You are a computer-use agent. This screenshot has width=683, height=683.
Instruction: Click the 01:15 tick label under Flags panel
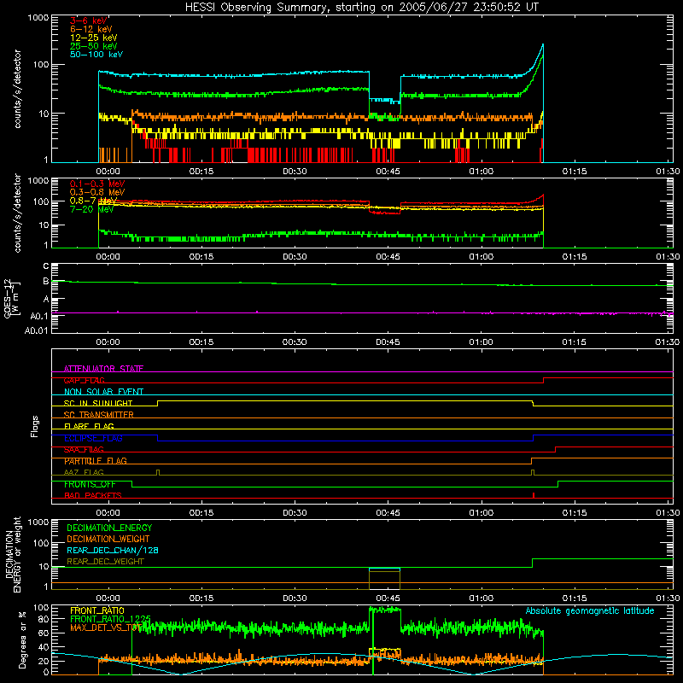(574, 513)
